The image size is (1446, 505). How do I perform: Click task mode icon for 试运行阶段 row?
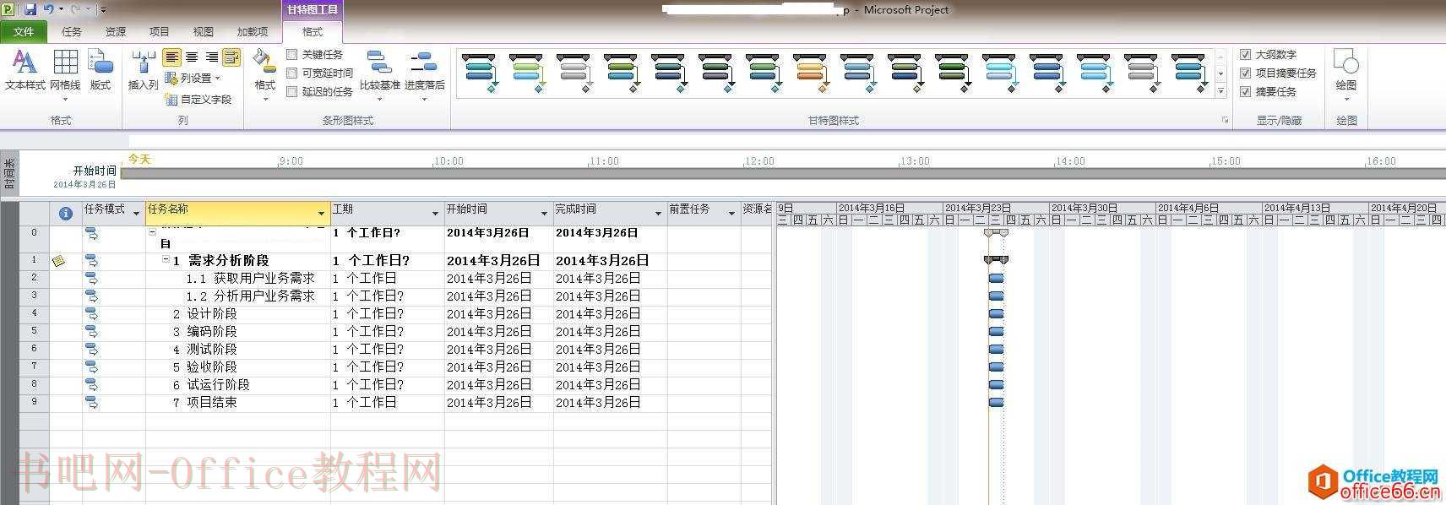91,385
